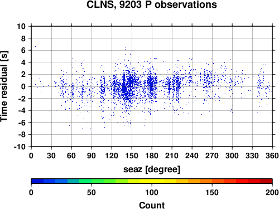
Task: Click the dark blue end of colorbar
Action: click(x=37, y=181)
